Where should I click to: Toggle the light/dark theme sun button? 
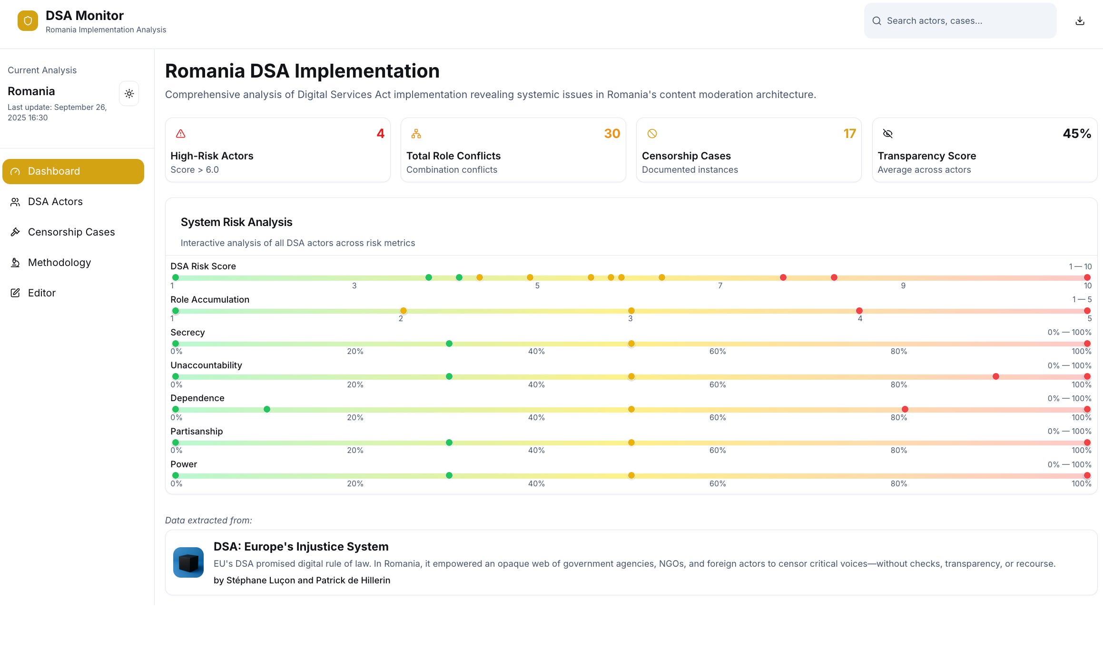point(129,94)
